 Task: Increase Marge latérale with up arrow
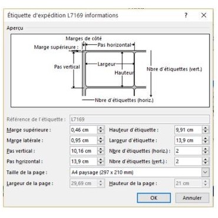[x=101, y=138]
